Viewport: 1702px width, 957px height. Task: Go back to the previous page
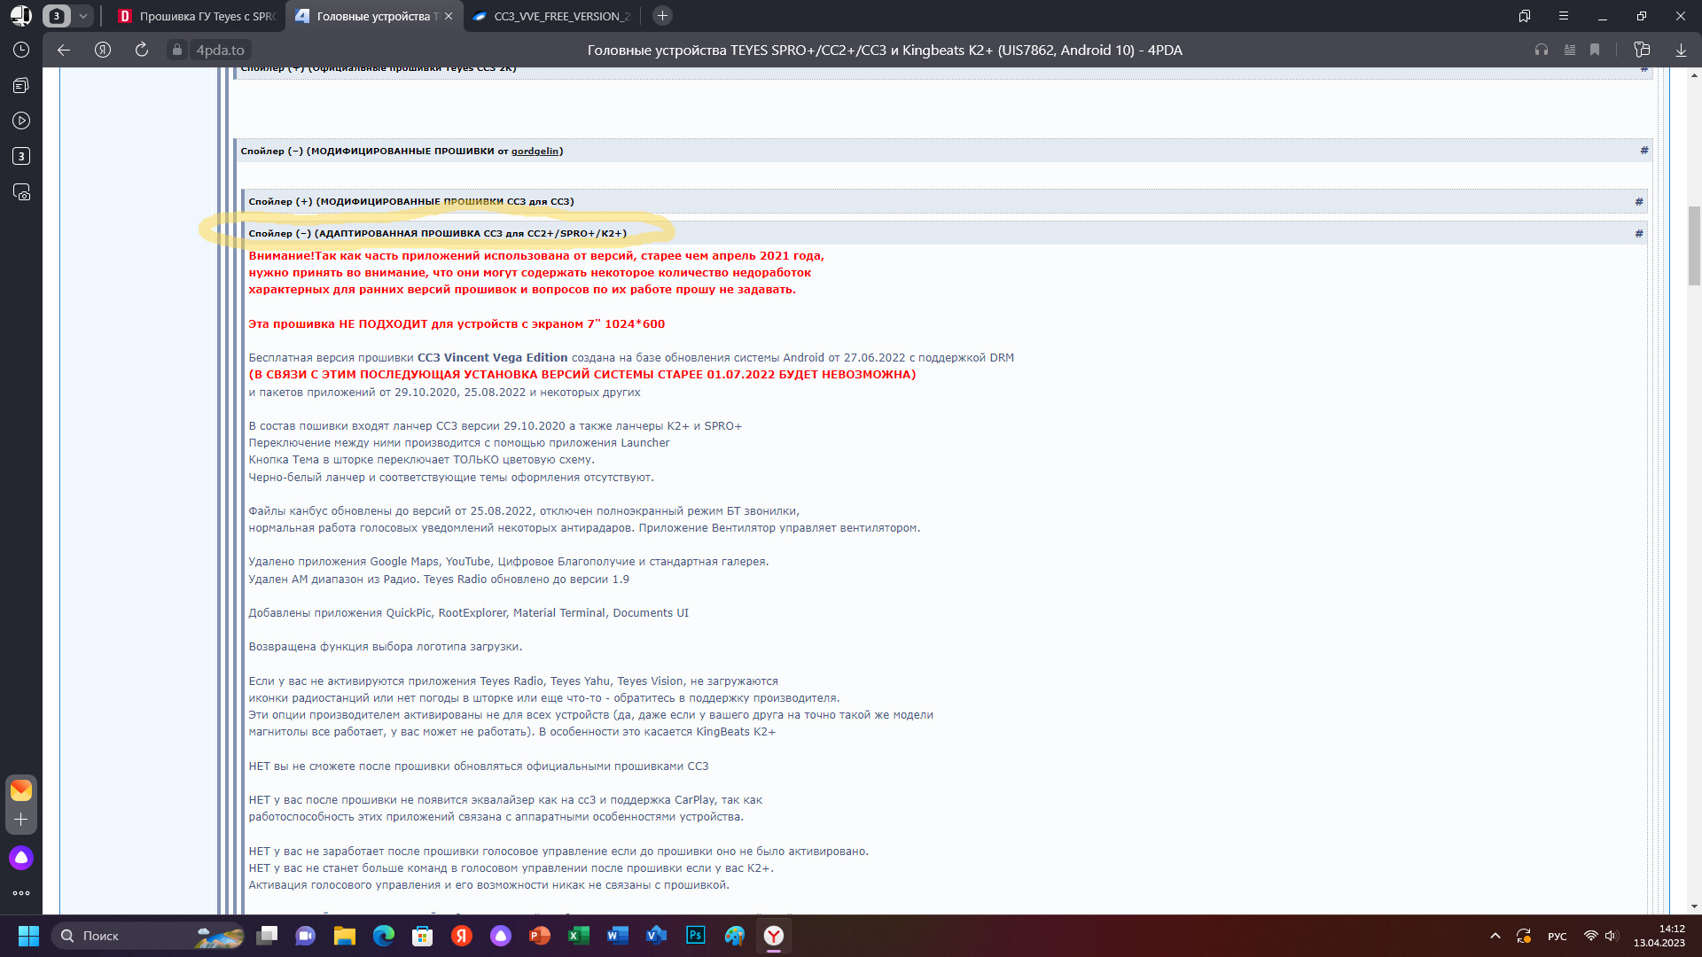64,51
